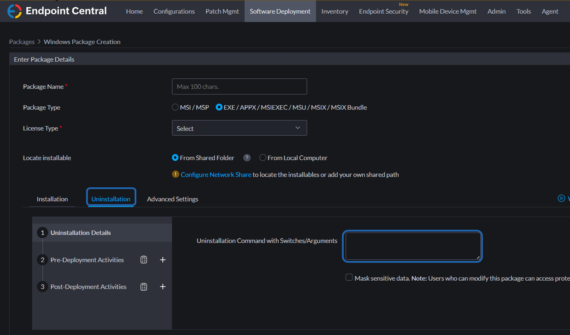The width and height of the screenshot is (570, 335).
Task: Select the Uninstallation Details step
Action: 102,233
